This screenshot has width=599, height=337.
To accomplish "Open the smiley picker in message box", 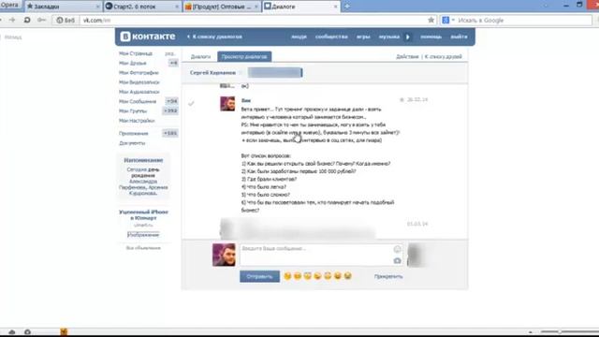I will point(397,250).
